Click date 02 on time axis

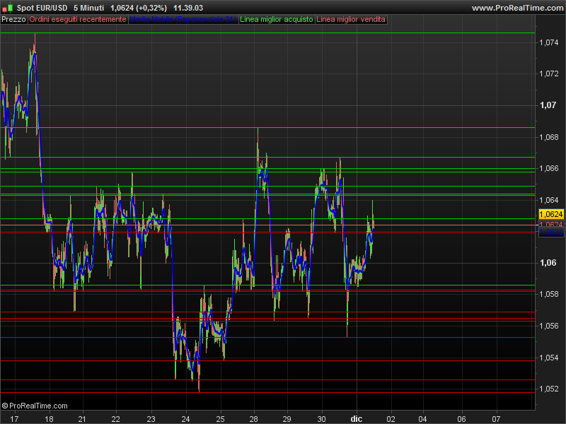point(391,419)
